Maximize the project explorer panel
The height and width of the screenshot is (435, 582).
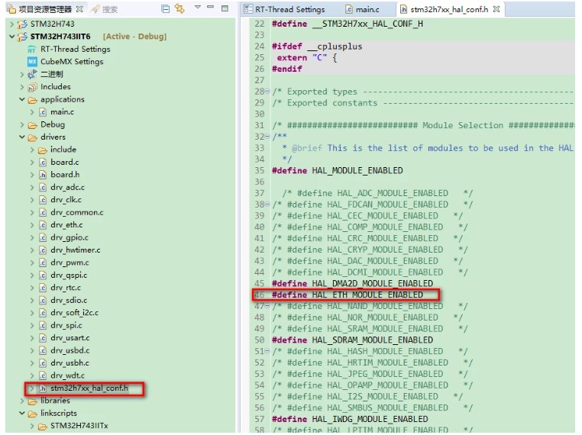point(225,8)
